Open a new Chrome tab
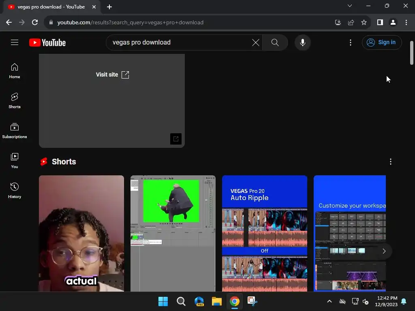The width and height of the screenshot is (415, 311). click(x=109, y=7)
